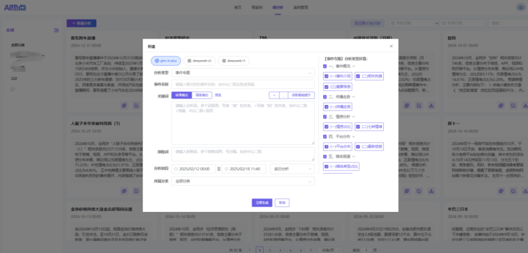Screen dimensions: 528x253
Task: Open 做分析 in top navigation
Action: point(278,7)
